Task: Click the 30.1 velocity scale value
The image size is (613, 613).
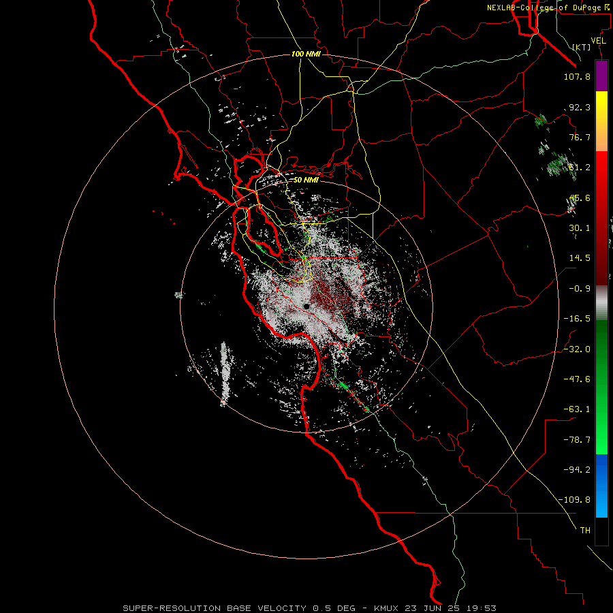Action: (580, 228)
